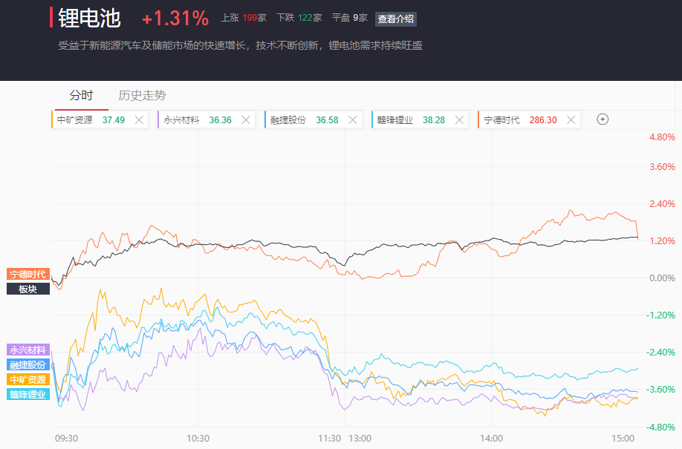Remove 宁德时代 from the comparison chips
Screen dimensions: 682x449
(x=571, y=119)
